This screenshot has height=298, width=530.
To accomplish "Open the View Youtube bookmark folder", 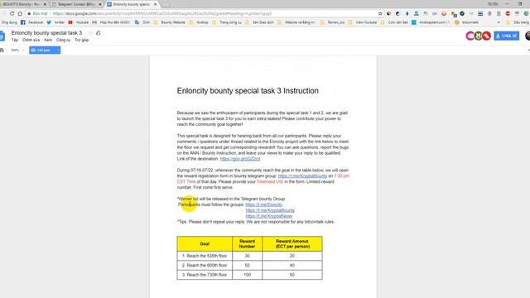I will coord(363,22).
